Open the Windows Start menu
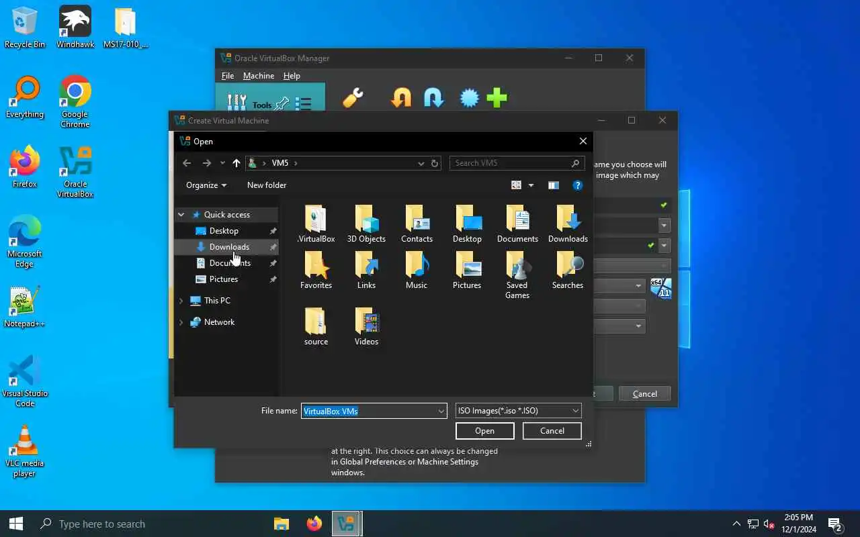 pyautogui.click(x=16, y=524)
